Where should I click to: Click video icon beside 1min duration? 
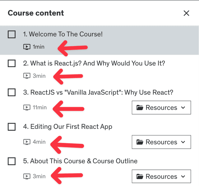[27, 47]
